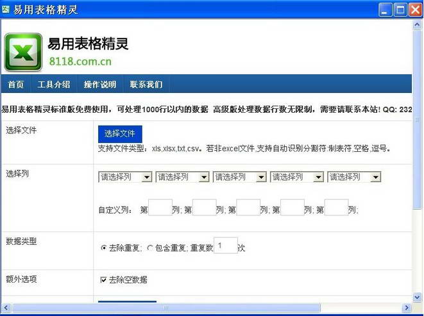Open the 操作说明 menu item
The height and width of the screenshot is (316, 424).
pyautogui.click(x=100, y=85)
